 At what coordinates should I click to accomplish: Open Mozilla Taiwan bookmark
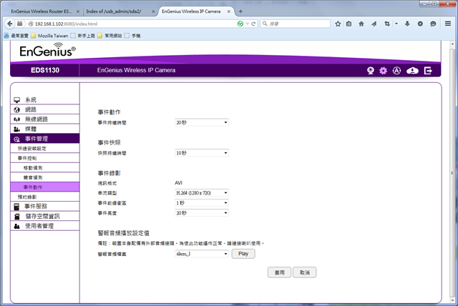49,36
